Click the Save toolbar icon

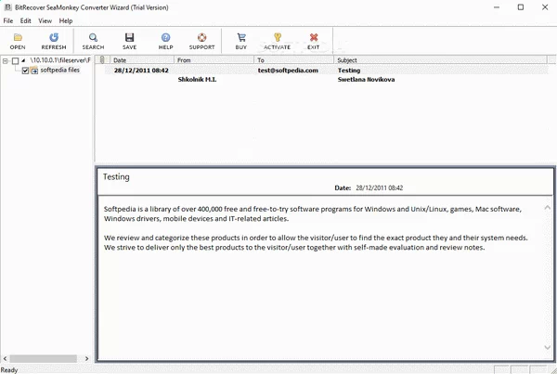coord(129,40)
